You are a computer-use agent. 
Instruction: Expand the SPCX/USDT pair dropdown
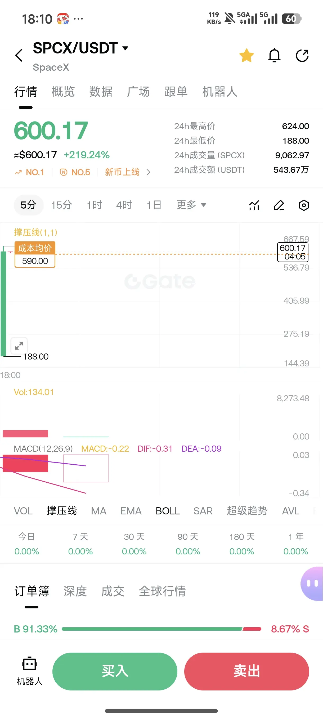click(x=125, y=48)
